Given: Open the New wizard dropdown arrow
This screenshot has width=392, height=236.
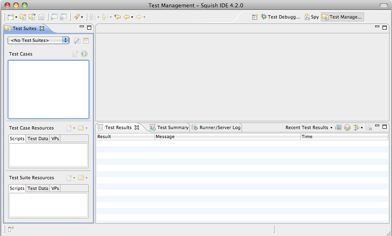Looking at the screenshot, I should click(16, 17).
